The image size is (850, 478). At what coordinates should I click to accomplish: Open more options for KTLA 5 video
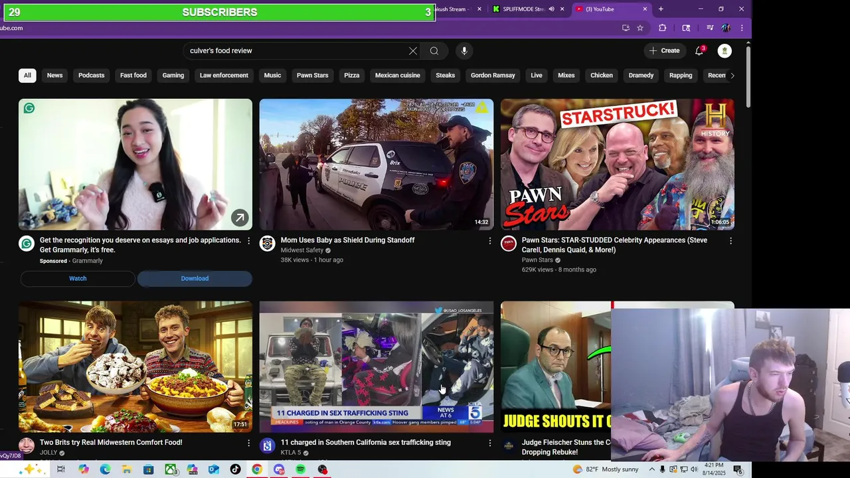click(490, 443)
